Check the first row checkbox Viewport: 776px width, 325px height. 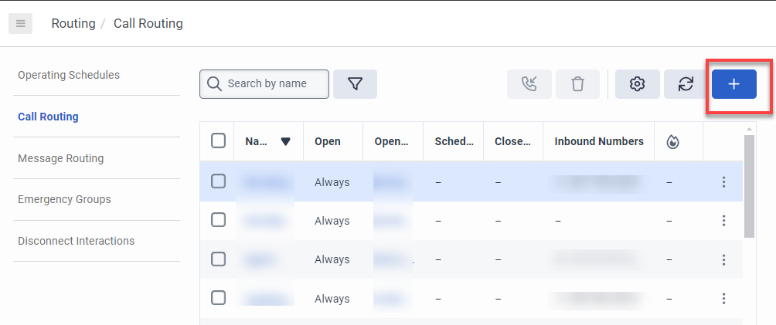pyautogui.click(x=218, y=181)
